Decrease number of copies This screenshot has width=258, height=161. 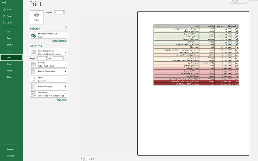pos(63,13)
